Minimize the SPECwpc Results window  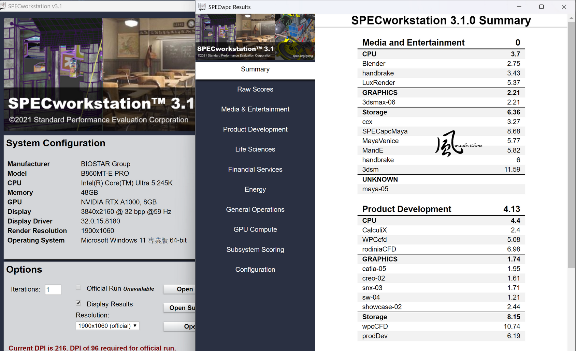point(519,6)
